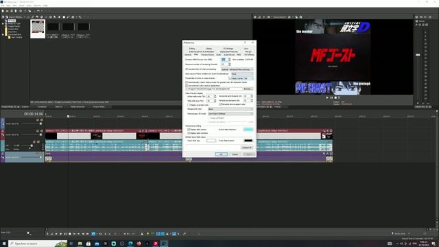This screenshot has height=247, width=439.
Task: Switch to the CD Settings tab in Preferences
Action: (228, 49)
